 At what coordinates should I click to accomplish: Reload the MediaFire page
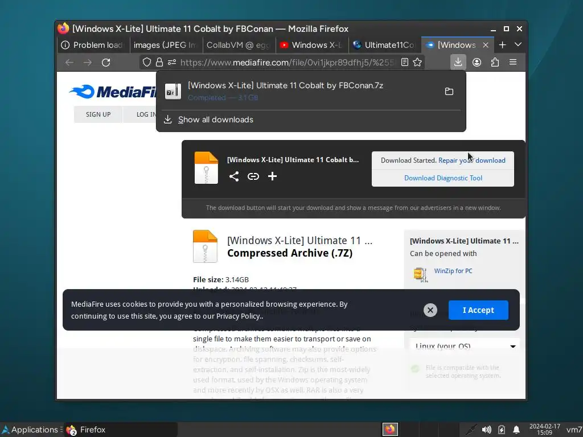click(106, 63)
